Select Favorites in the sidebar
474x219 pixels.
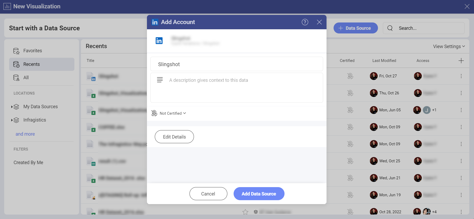tap(42, 51)
